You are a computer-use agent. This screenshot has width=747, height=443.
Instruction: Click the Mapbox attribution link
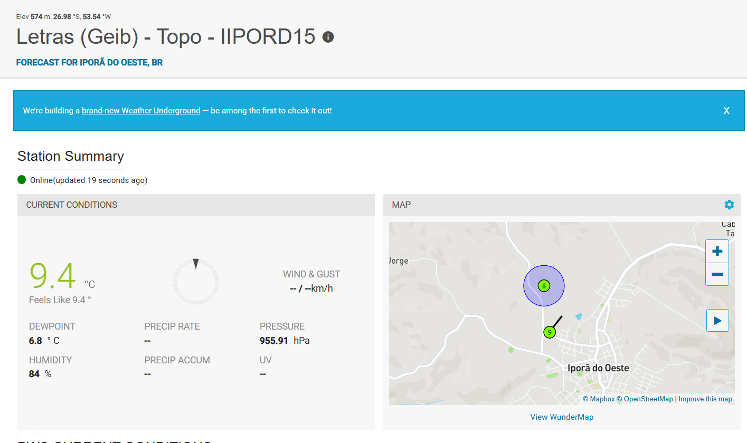click(599, 399)
